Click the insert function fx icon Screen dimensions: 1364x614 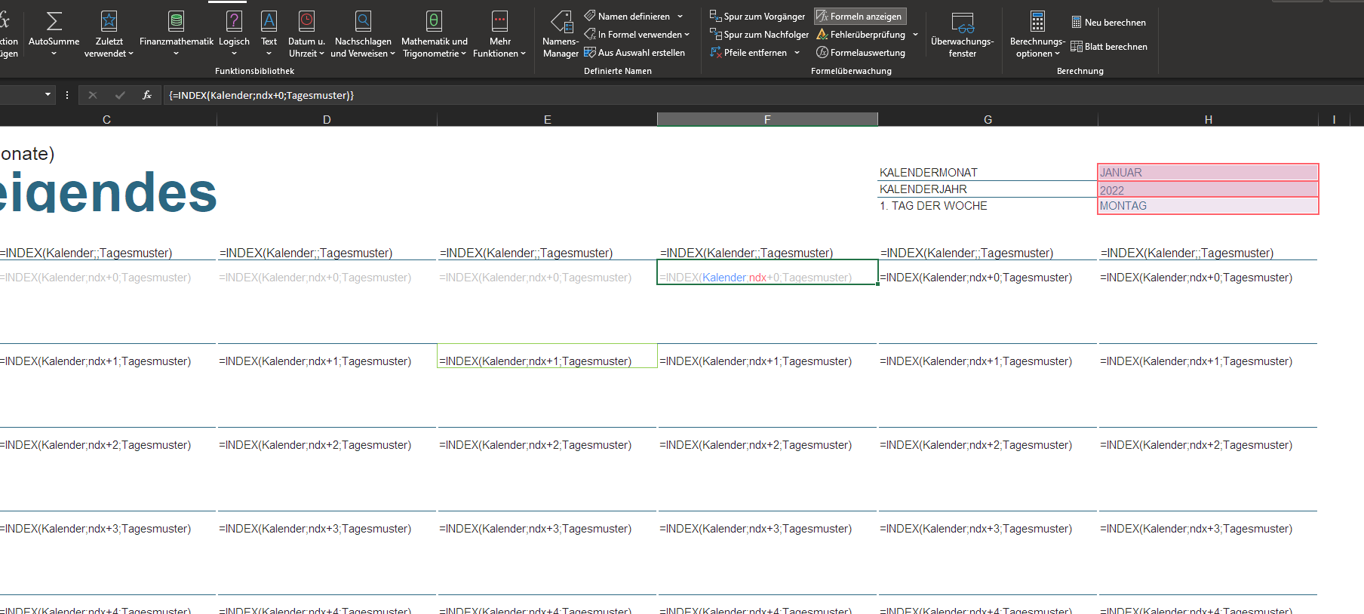point(147,95)
